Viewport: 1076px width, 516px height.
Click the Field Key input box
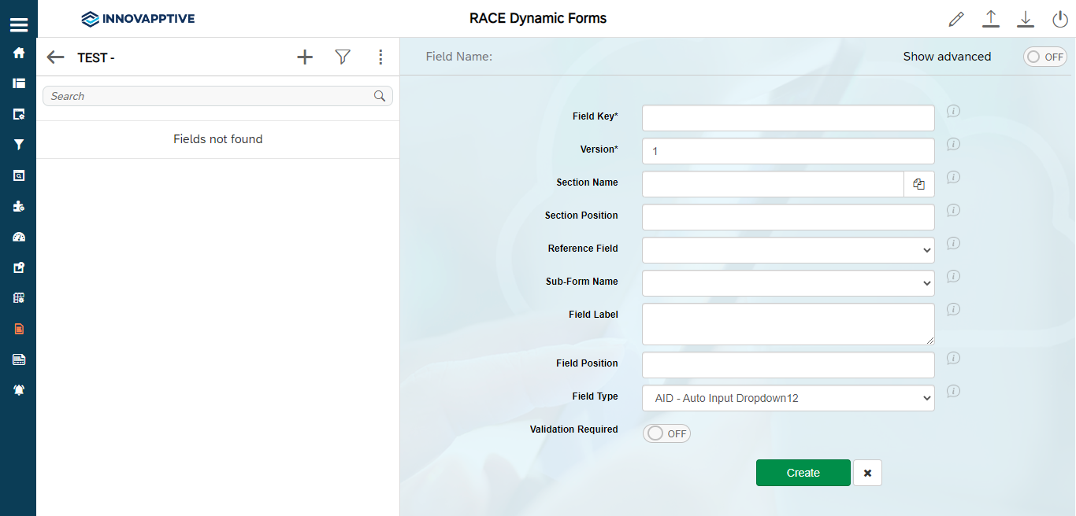point(788,118)
